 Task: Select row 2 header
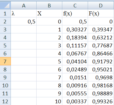tap(5, 21)
